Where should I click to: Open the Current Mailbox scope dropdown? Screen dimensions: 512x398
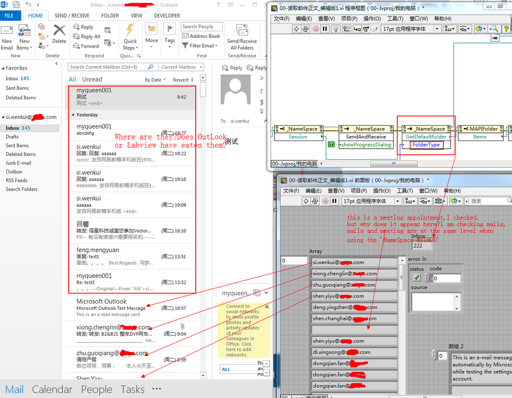(x=181, y=67)
